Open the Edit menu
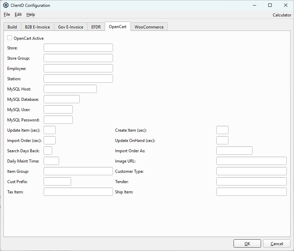Image resolution: width=294 pixels, height=251 pixels. pos(18,14)
